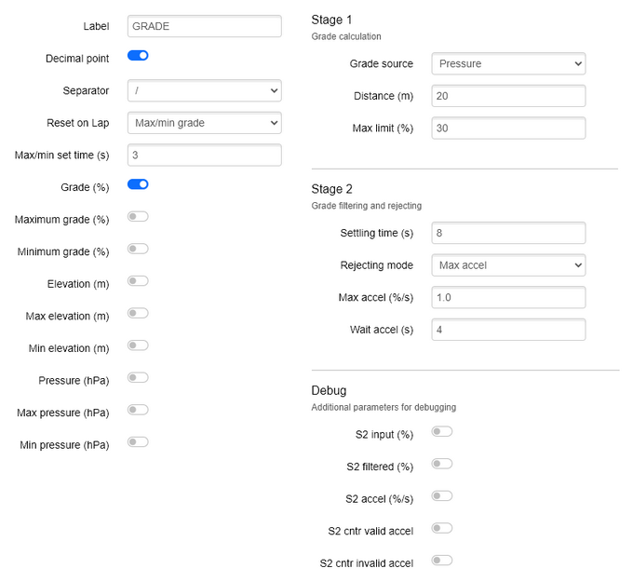Turn on S2 filtered (%) switch

441,464
